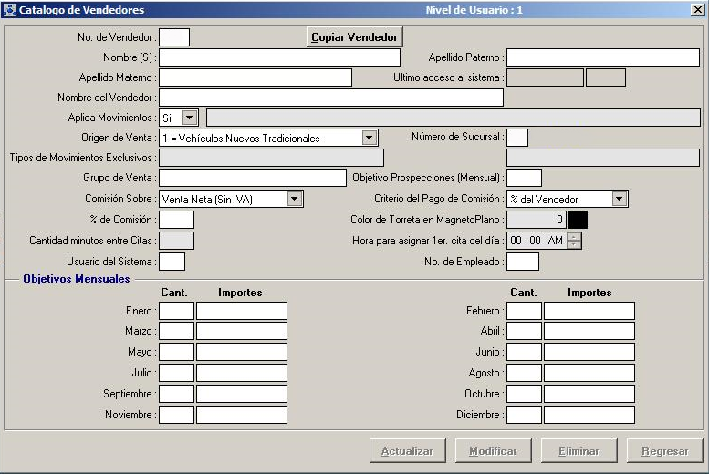The width and height of the screenshot is (709, 474).
Task: Select the Apellido Paterno input box
Action: click(x=602, y=57)
